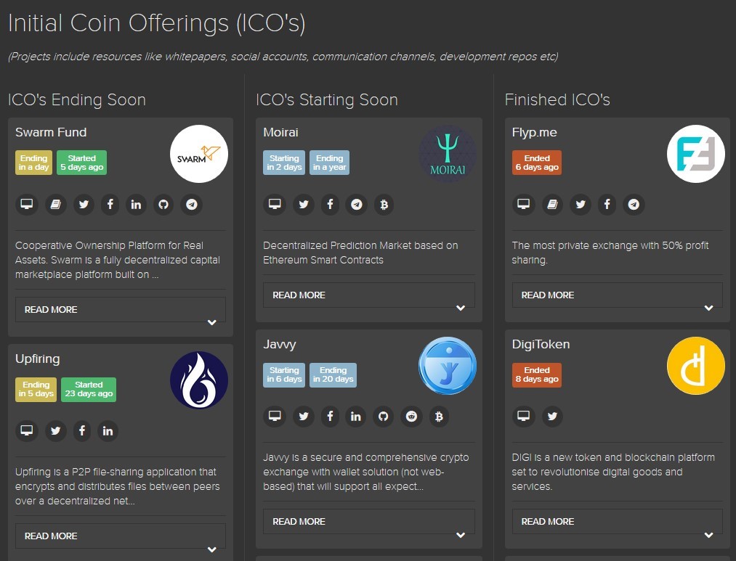Open Javvy Bitcointalk icon
736x561 pixels.
point(439,416)
